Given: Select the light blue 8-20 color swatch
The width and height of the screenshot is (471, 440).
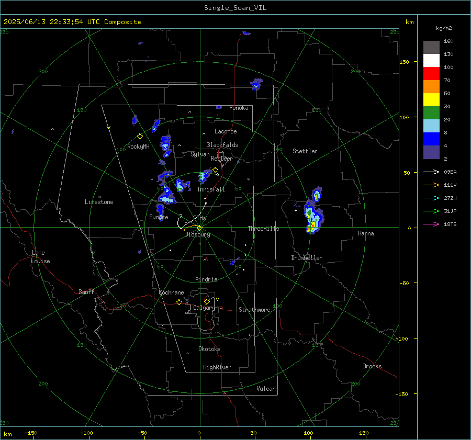Looking at the screenshot, I should click(x=431, y=126).
